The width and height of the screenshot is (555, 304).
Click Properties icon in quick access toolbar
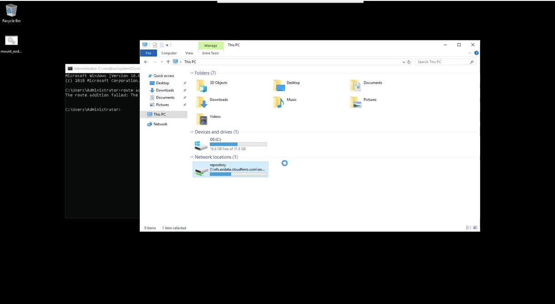tap(155, 45)
